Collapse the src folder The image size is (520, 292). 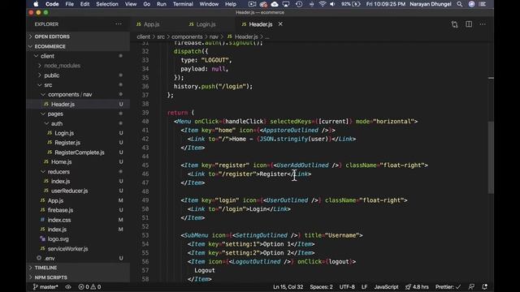(78, 84)
